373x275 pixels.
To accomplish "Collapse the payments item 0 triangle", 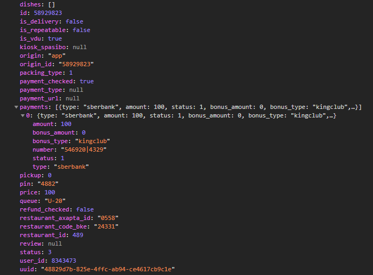I will [x=22, y=115].
